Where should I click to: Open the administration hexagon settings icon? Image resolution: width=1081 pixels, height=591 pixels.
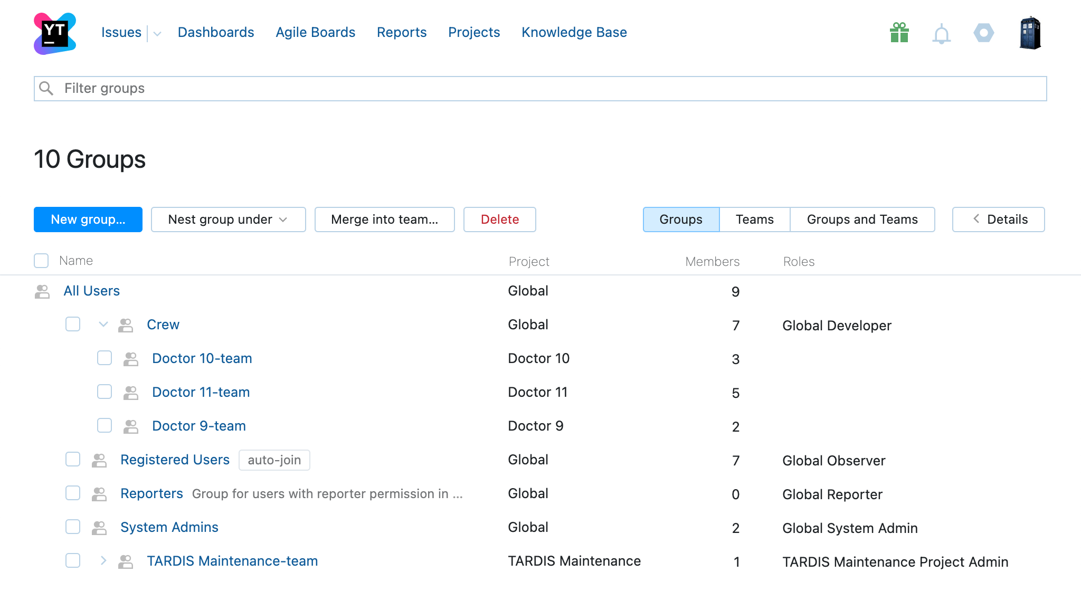983,33
